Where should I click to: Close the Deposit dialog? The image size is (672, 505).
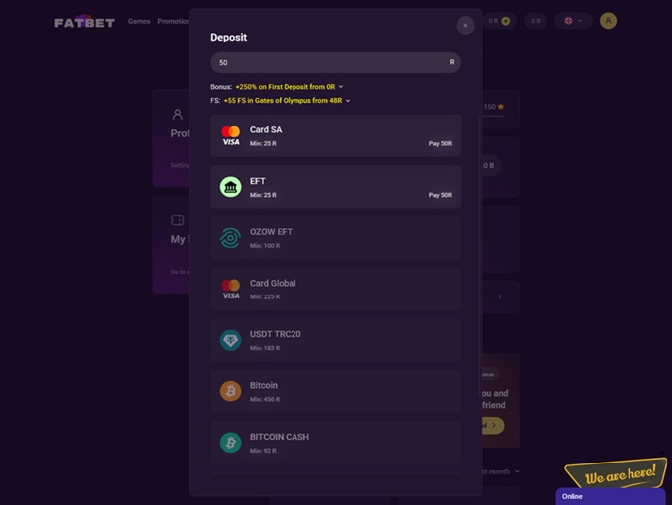(x=465, y=26)
